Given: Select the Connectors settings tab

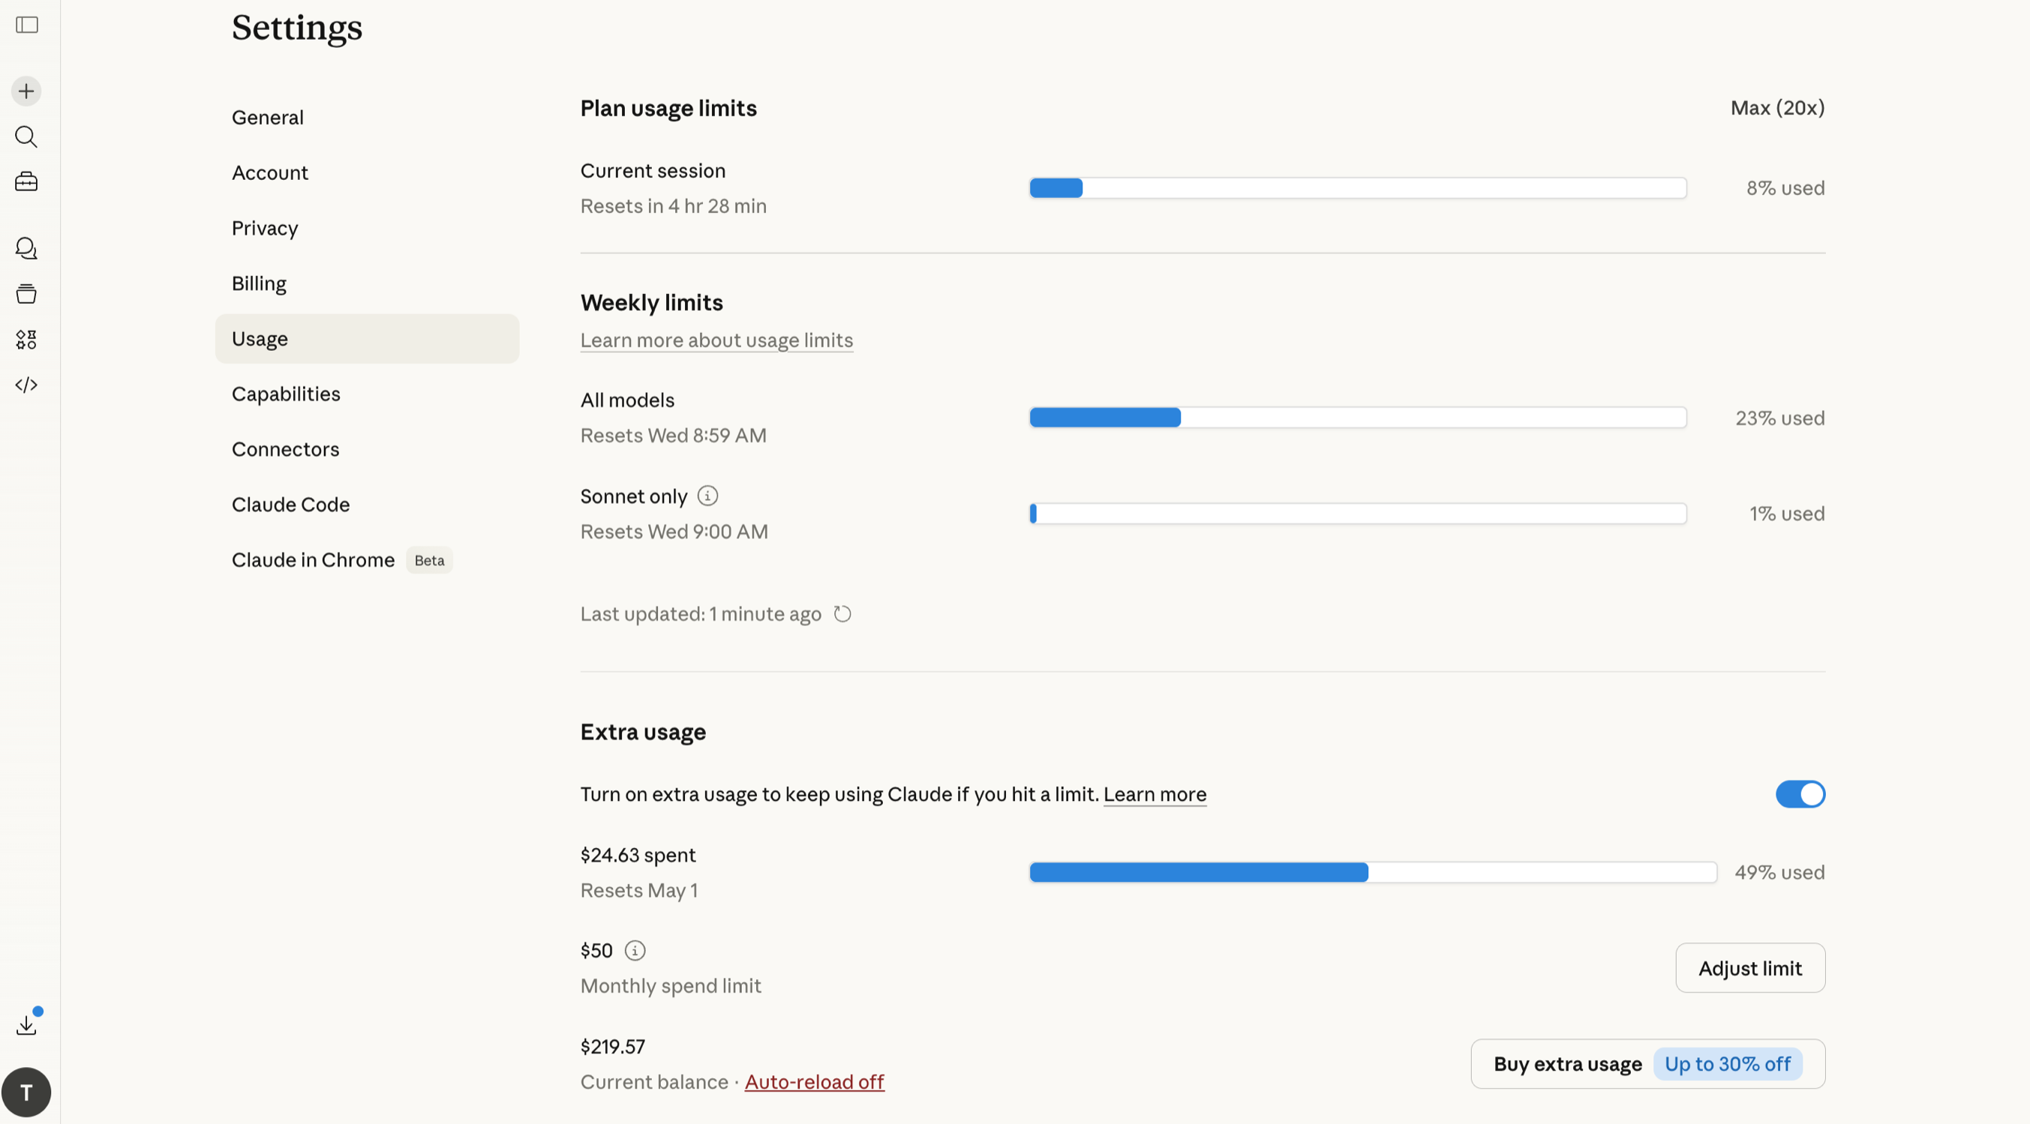Looking at the screenshot, I should click(285, 449).
